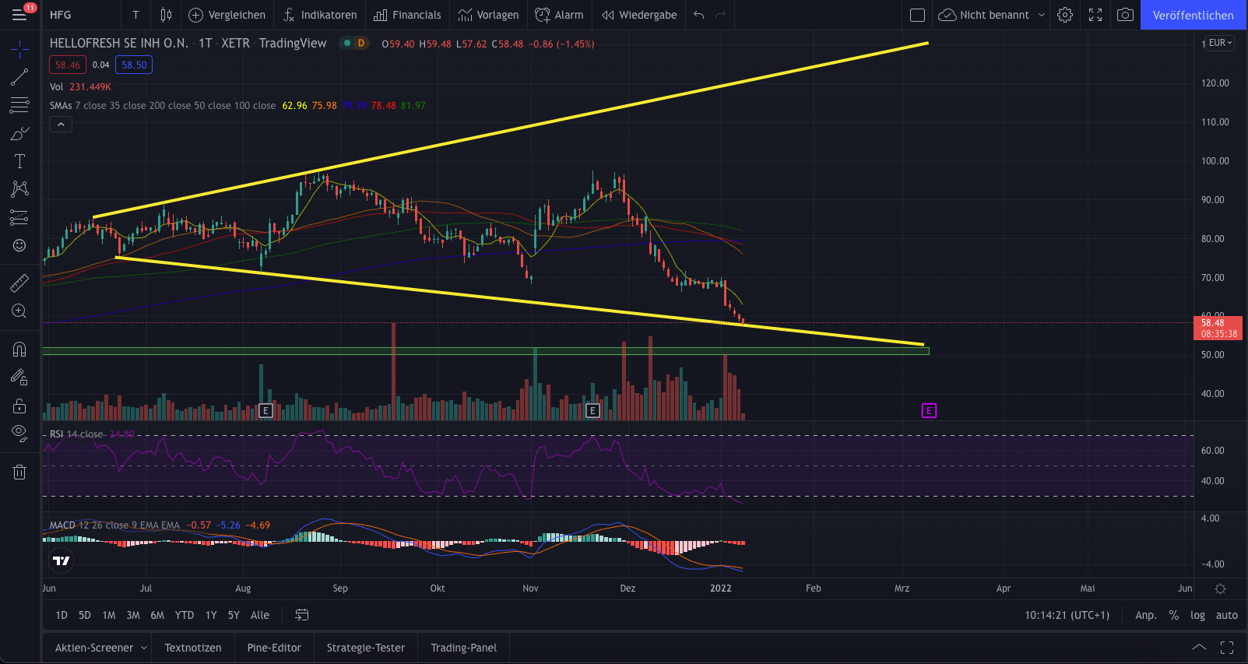
Task: Create an Alarm alert
Action: [x=559, y=15]
